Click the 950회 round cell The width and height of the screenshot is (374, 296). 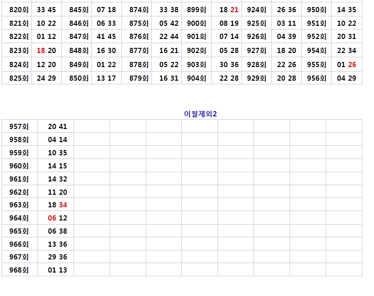316,9
